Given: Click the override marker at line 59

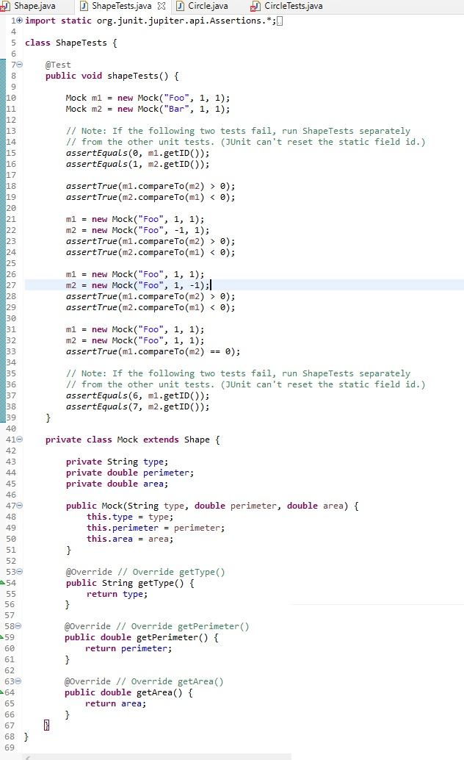Looking at the screenshot, I should (x=2, y=637).
